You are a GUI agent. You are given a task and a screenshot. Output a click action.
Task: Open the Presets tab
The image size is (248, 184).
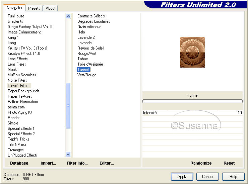tap(34, 8)
